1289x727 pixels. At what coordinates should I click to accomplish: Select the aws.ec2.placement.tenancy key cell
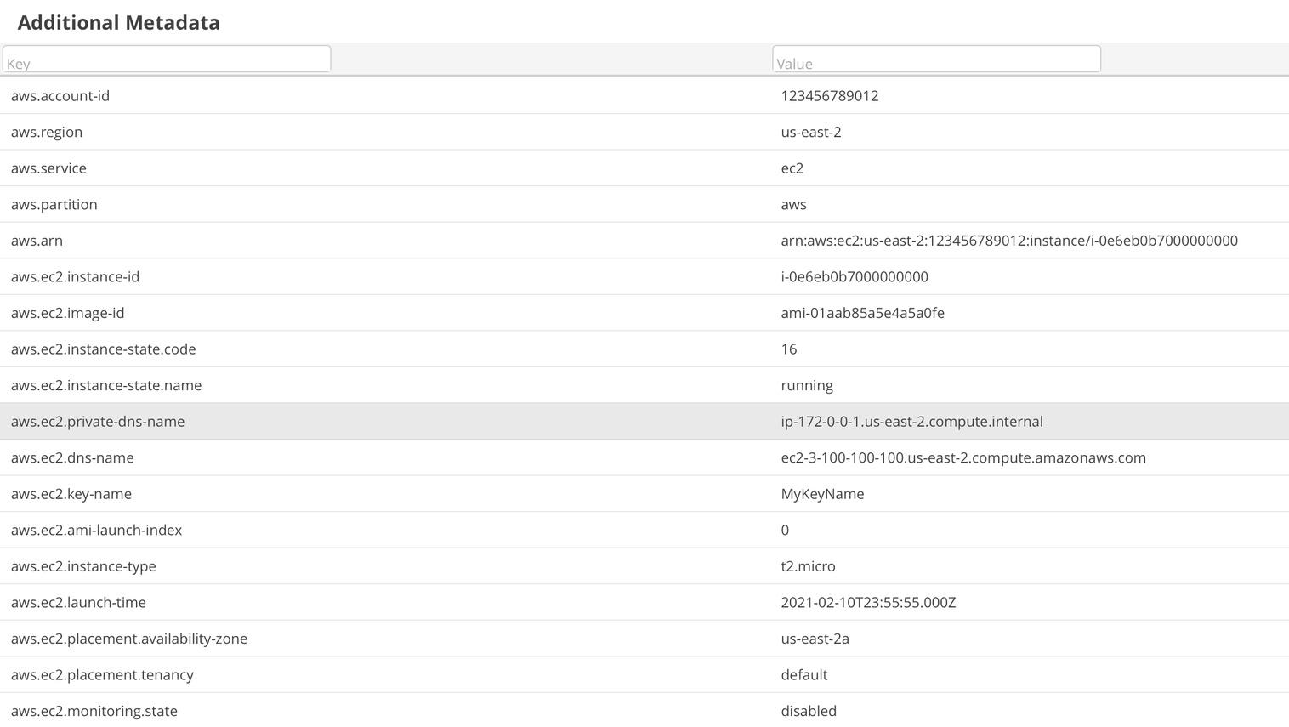coord(102,674)
